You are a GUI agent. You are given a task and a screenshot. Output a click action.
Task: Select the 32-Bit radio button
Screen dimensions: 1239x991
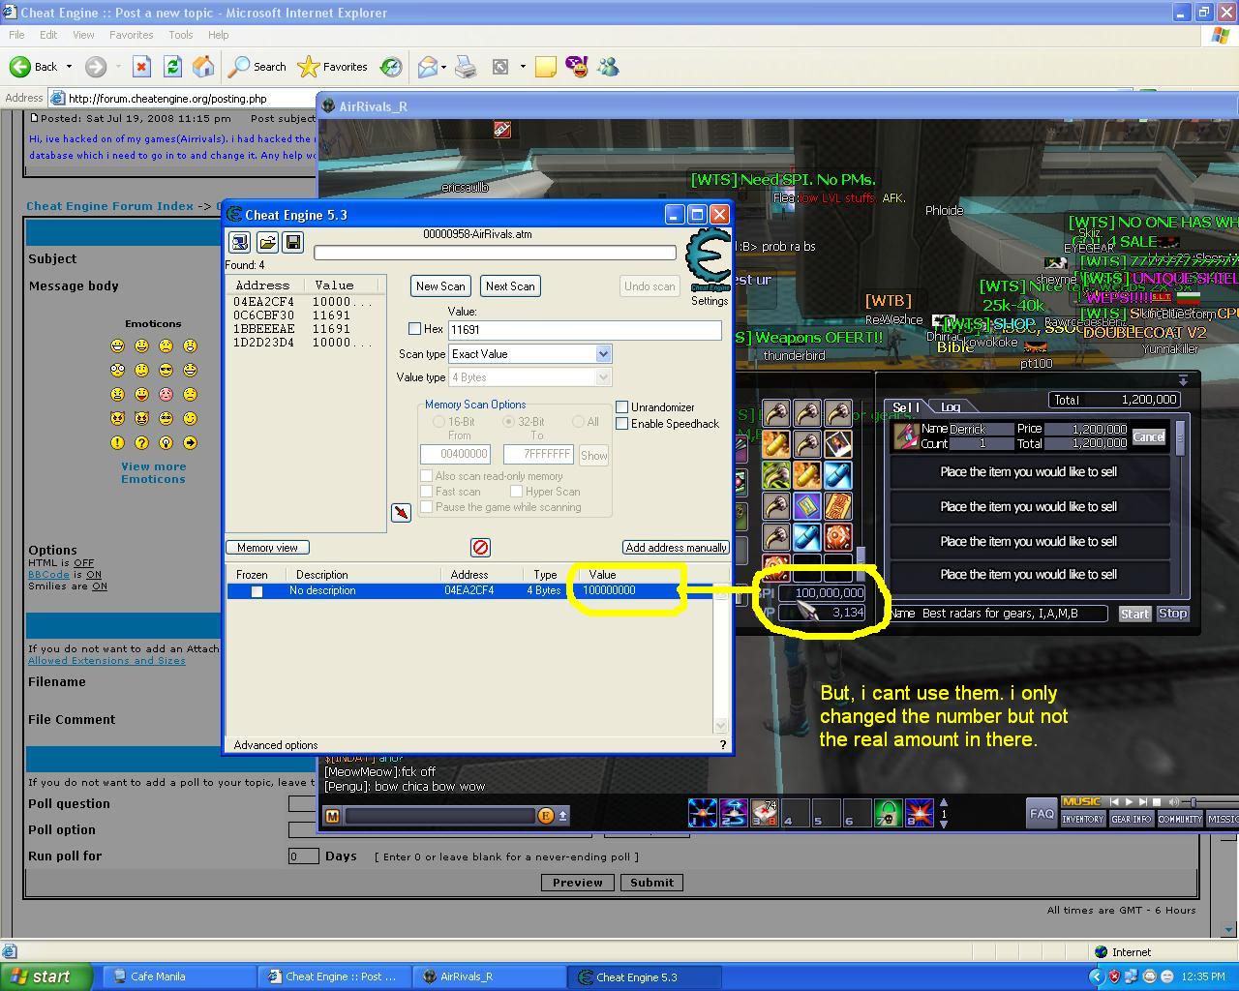point(508,422)
